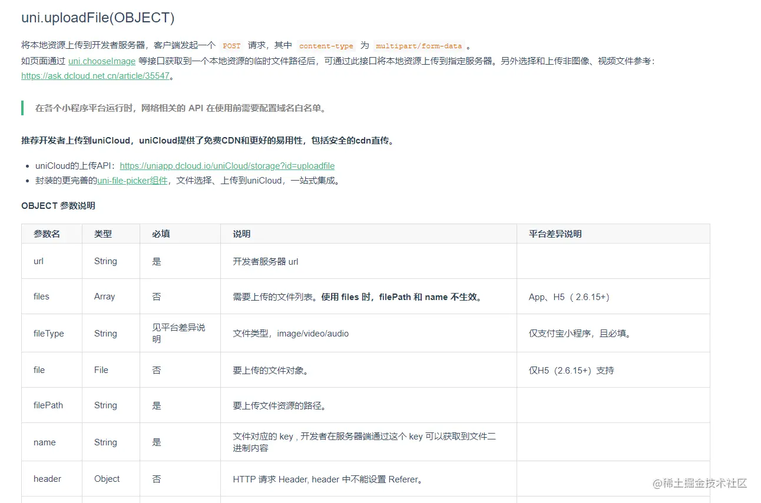Click the domain whitelist note in the quote block
The height and width of the screenshot is (503, 761).
[180, 108]
